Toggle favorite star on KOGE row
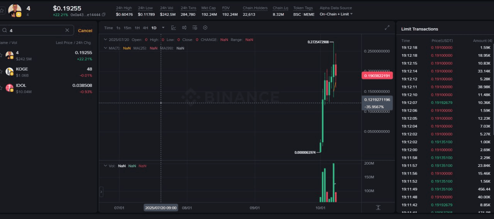494x219 pixels. (1, 71)
